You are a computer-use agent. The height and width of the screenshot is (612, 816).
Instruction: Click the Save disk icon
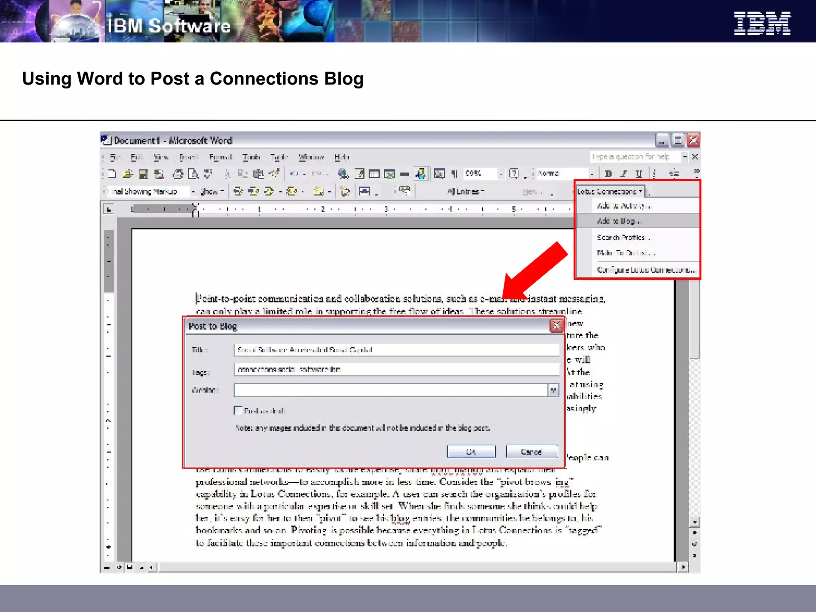coord(143,174)
